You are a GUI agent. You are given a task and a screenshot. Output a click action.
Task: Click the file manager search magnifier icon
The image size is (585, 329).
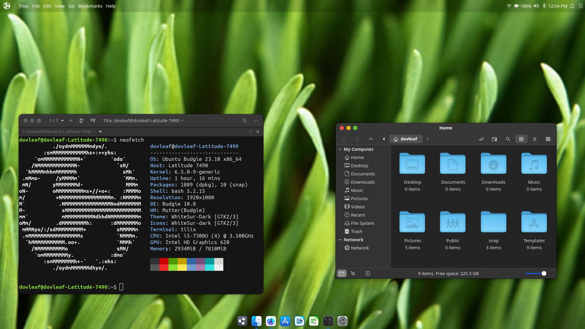(508, 139)
